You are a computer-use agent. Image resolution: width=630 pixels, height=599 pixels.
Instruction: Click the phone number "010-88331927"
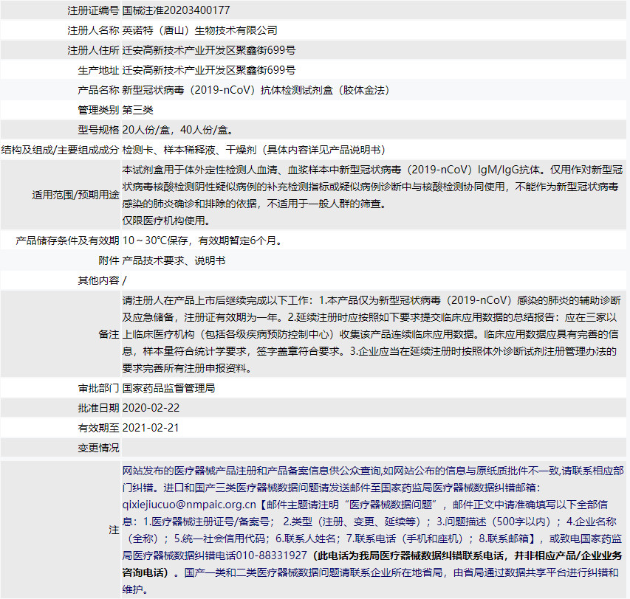click(x=272, y=555)
